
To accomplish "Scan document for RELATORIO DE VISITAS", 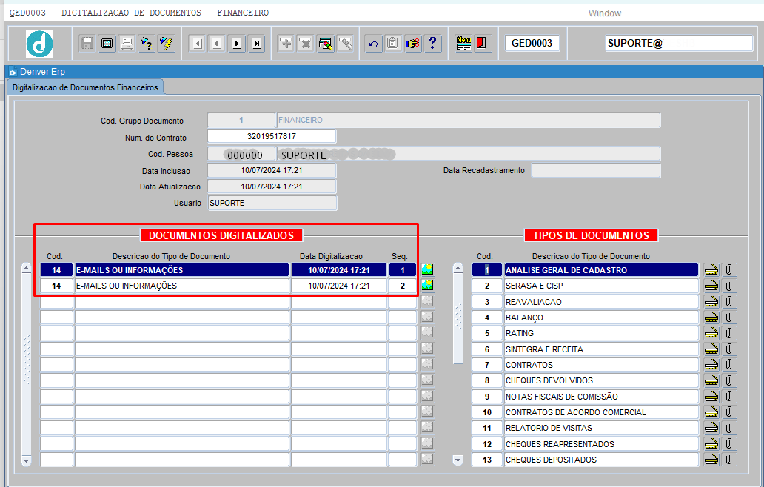I will tap(711, 428).
